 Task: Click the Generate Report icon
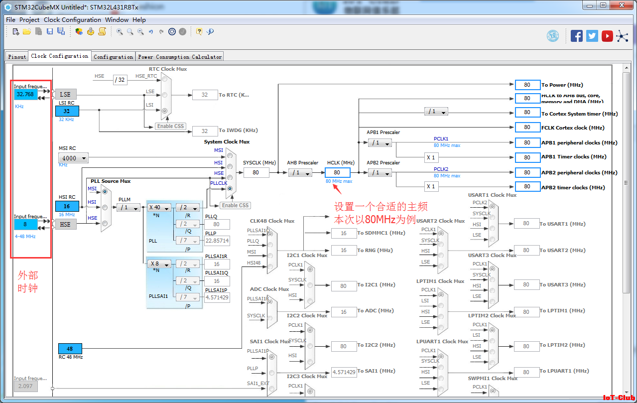pos(79,31)
